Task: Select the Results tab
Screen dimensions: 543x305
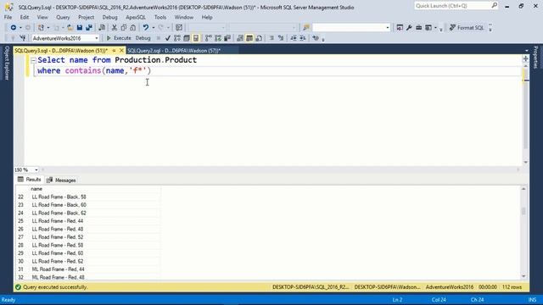Action: 30,180
